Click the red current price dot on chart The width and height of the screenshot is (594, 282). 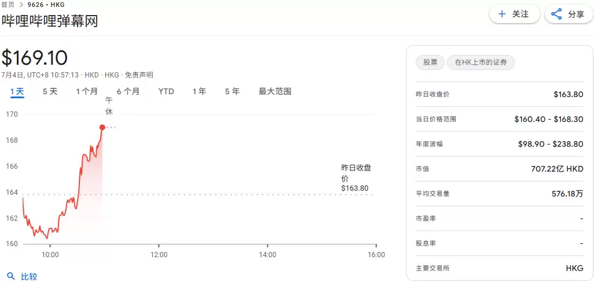[102, 127]
